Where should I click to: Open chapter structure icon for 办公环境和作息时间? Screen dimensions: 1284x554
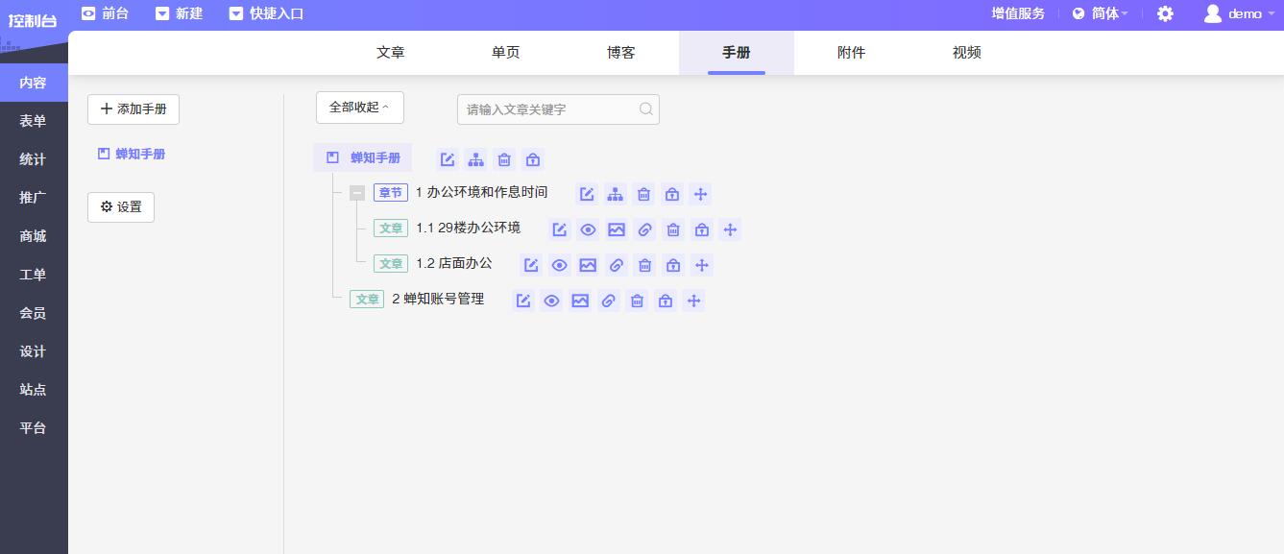coord(616,194)
